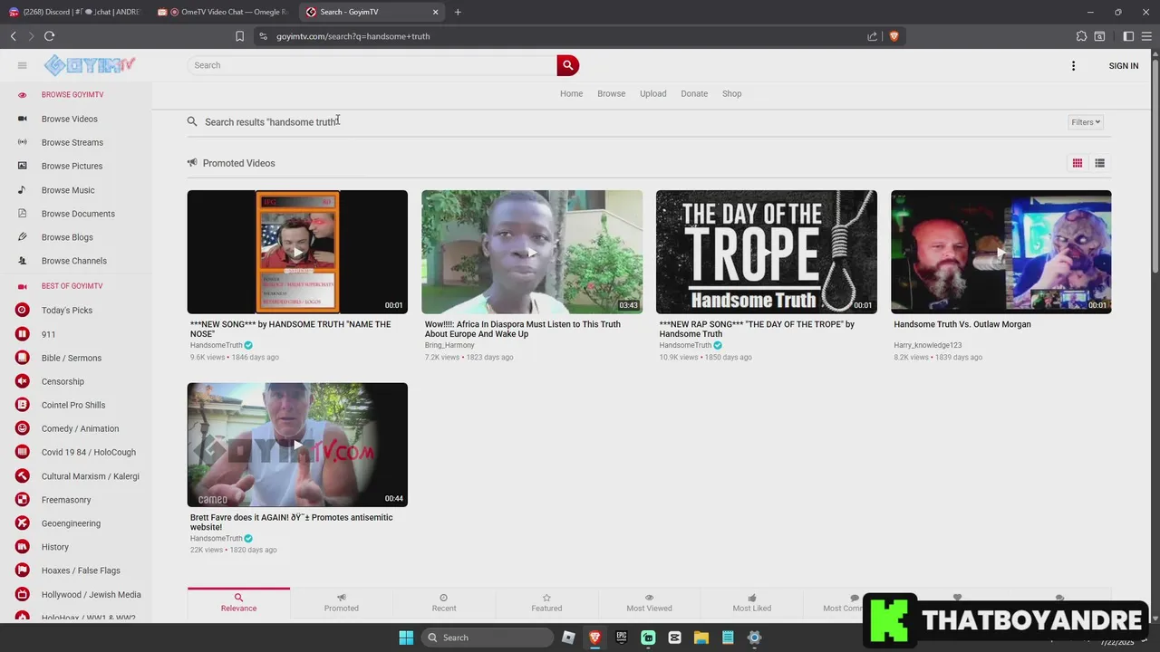Open Home in top navigation
Screen dimensions: 1160x652
571,93
